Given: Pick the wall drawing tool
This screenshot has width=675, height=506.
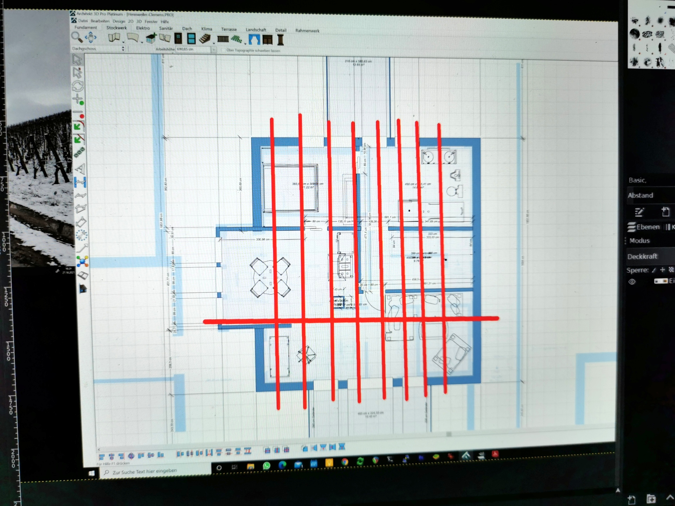Looking at the screenshot, I should 114,37.
